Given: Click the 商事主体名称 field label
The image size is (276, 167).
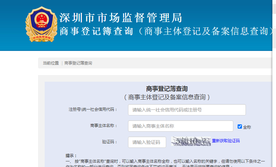Looking at the screenshot, I should click(x=104, y=126).
